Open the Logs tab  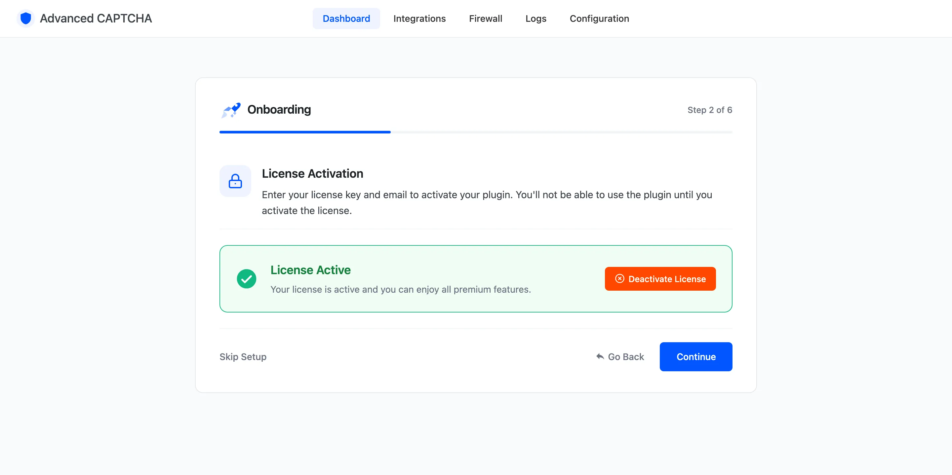(536, 18)
